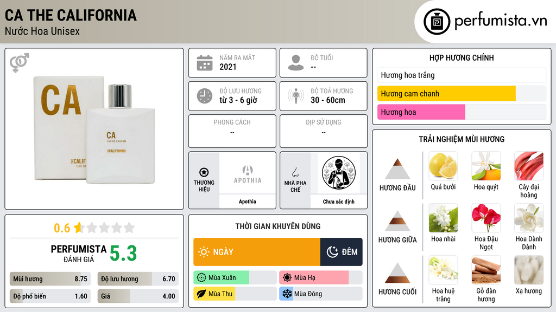556x312 pixels.
Task: Click the CA perfume bottle product image
Action: (x=94, y=129)
